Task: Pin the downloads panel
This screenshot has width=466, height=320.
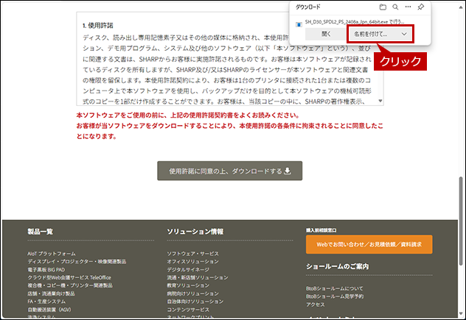Action: 421,7
